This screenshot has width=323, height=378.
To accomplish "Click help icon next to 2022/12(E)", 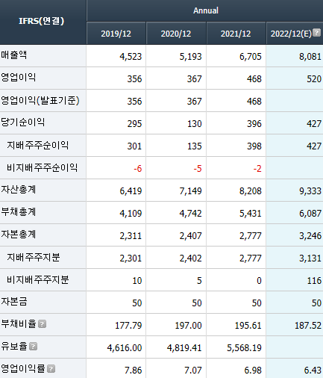I will click(x=316, y=33).
